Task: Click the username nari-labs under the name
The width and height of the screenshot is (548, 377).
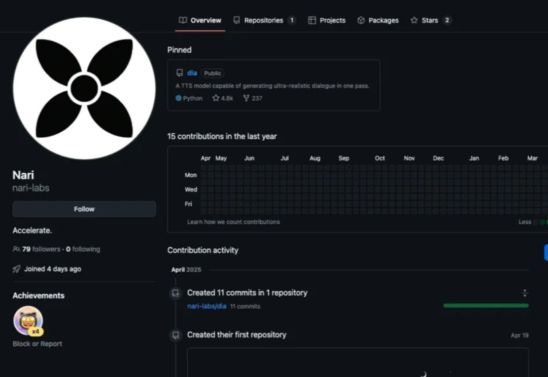Action: tap(31, 188)
